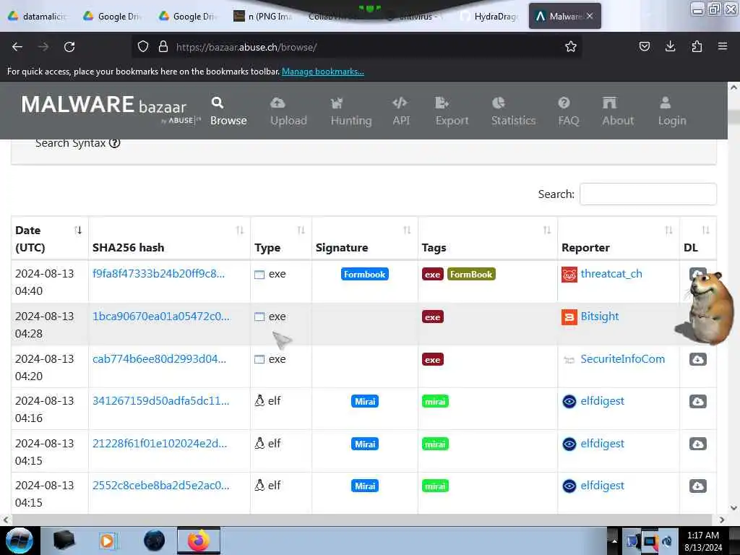Download the 04:16 elf sample
740x555 pixels.
pos(697,402)
